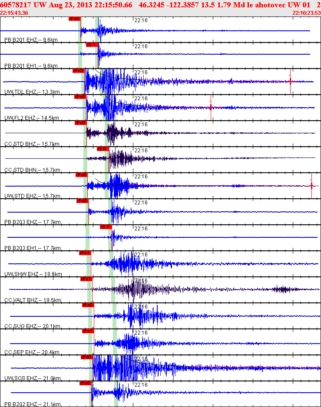Viewport: 321px width, 407px height.
Task: Click the 'PB B203 EHZ -- 17.7km' trace label
Action: [x=33, y=222]
